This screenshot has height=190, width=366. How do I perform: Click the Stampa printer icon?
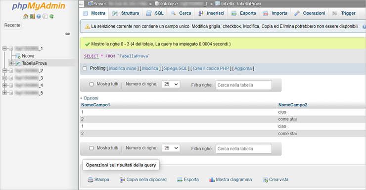point(91,180)
